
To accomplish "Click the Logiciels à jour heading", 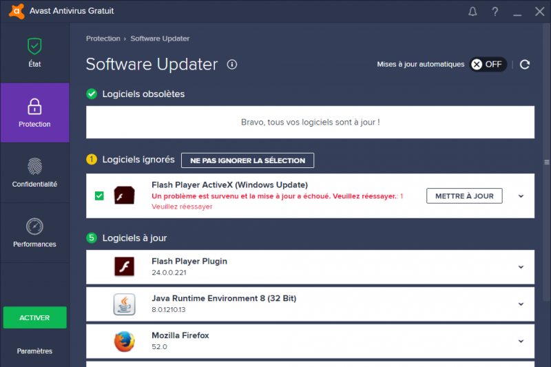I will point(134,238).
